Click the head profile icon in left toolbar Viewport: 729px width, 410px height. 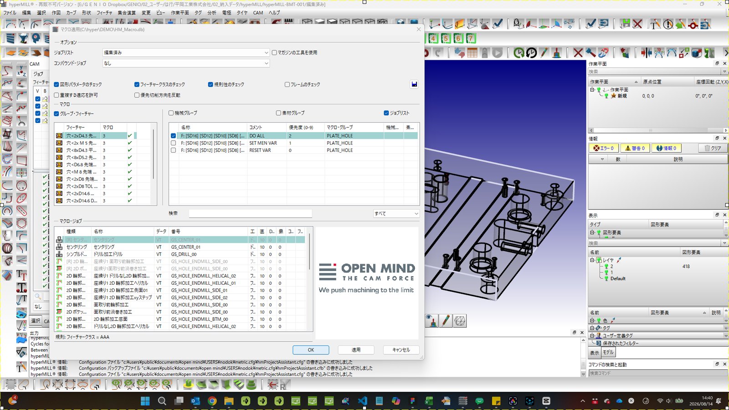pyautogui.click(x=36, y=39)
